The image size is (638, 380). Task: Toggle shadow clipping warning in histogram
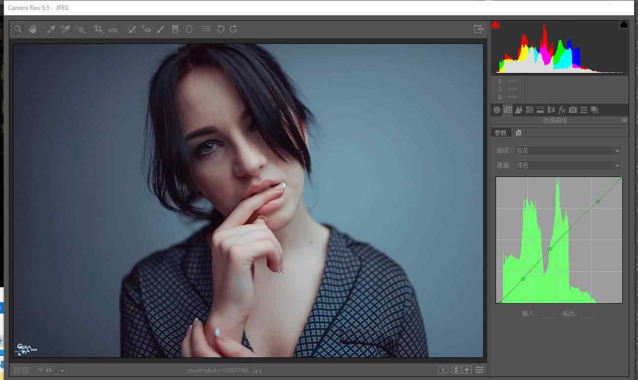[496, 25]
